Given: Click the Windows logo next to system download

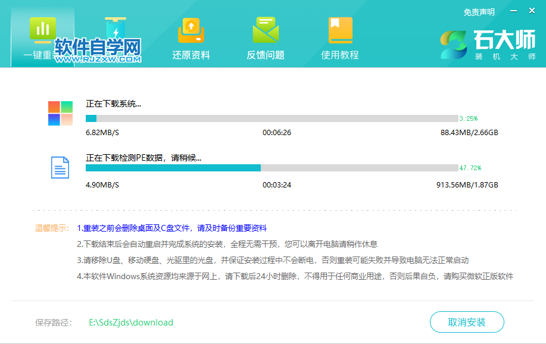Looking at the screenshot, I should pyautogui.click(x=60, y=113).
